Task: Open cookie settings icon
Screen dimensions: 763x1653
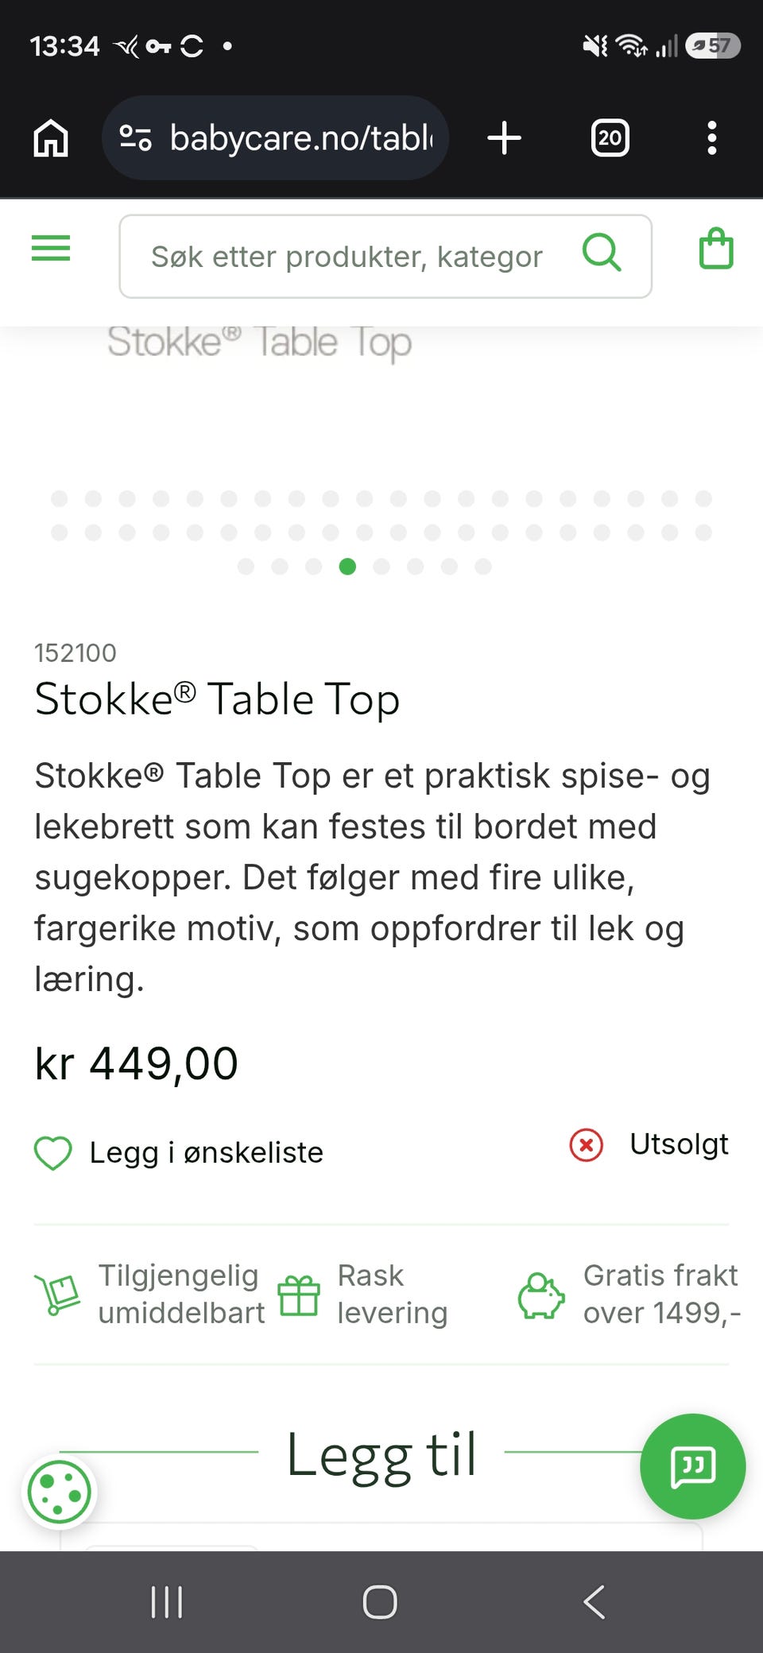Action: (x=60, y=1492)
